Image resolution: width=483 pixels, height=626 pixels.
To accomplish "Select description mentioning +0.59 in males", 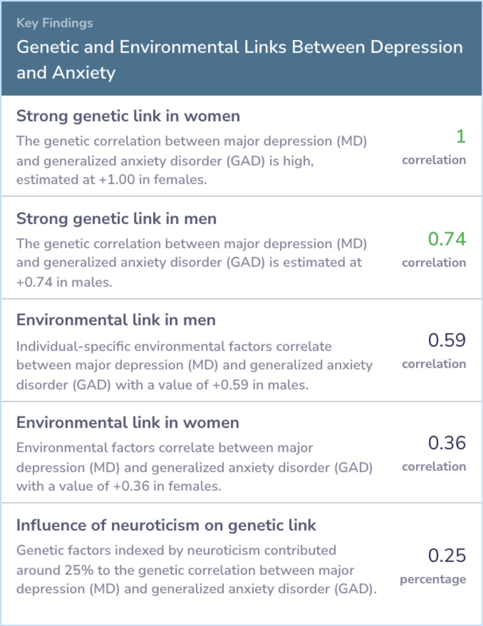I will [195, 365].
